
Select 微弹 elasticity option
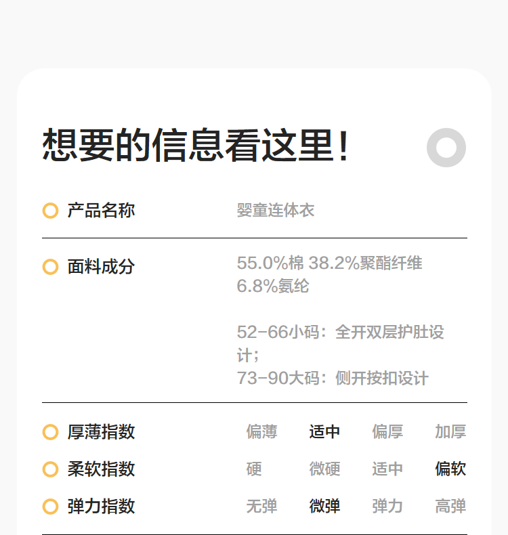click(325, 507)
